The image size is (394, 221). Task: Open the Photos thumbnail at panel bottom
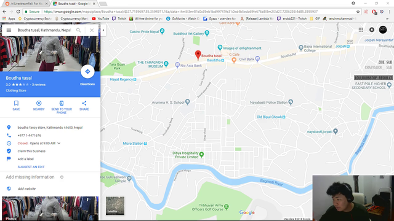50,209
